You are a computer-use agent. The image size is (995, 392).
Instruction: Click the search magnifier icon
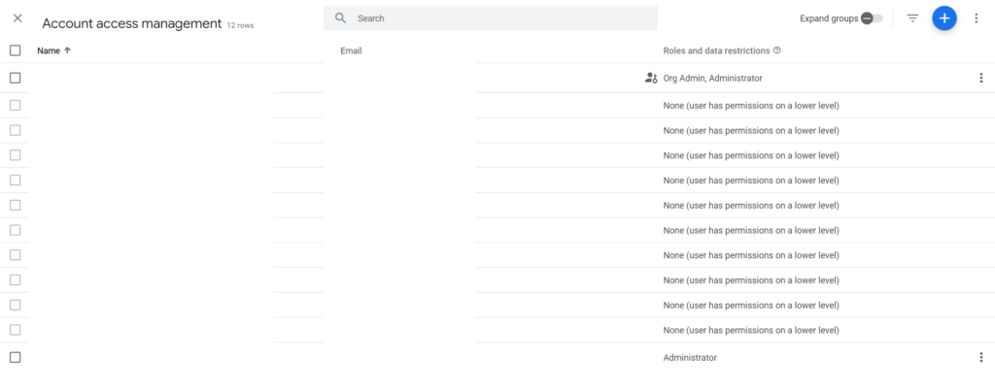point(341,18)
